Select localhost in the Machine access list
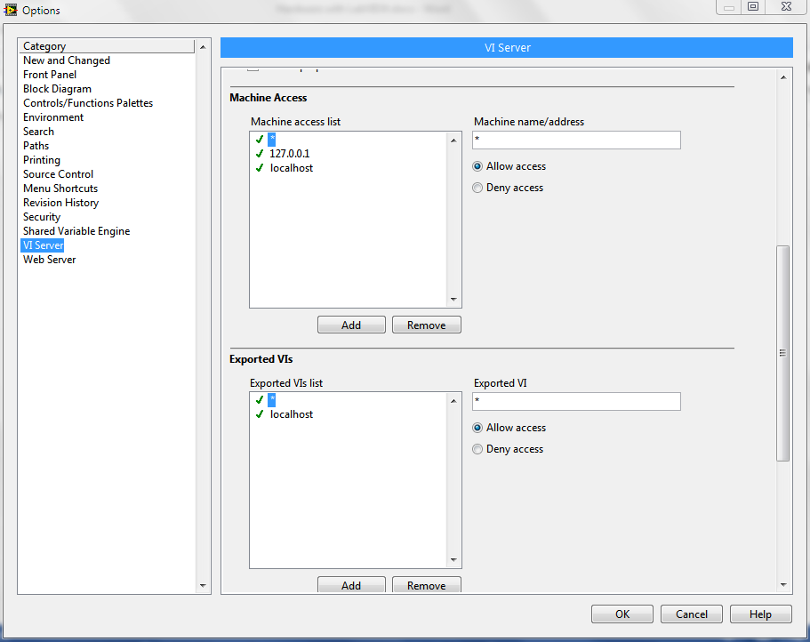This screenshot has height=642, width=810. (x=292, y=168)
